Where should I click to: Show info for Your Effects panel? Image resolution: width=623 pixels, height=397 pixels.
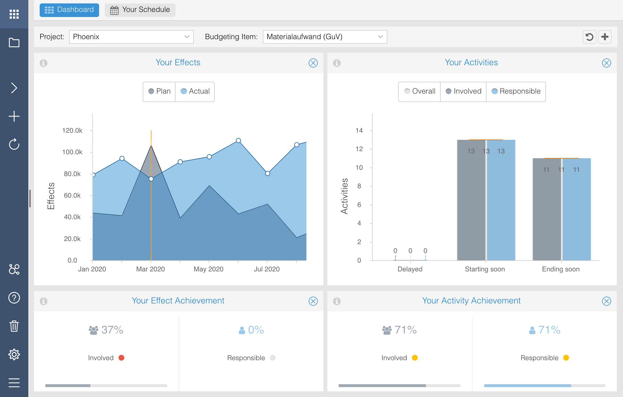click(x=43, y=63)
